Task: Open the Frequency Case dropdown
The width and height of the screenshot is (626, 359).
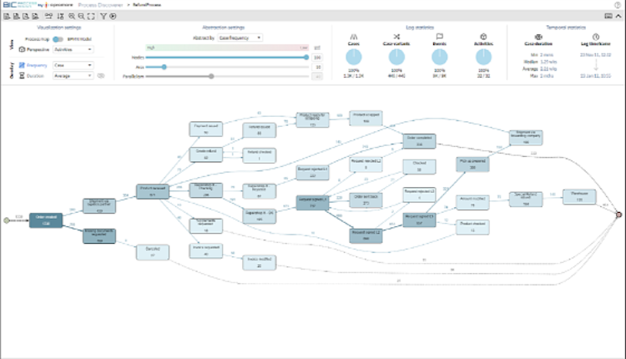Action: coord(73,65)
